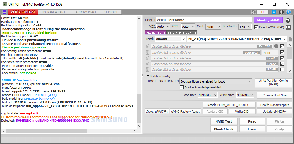The width and height of the screenshot is (294, 144).
Task: Click the globe network icon near counter
Action: (253, 12)
